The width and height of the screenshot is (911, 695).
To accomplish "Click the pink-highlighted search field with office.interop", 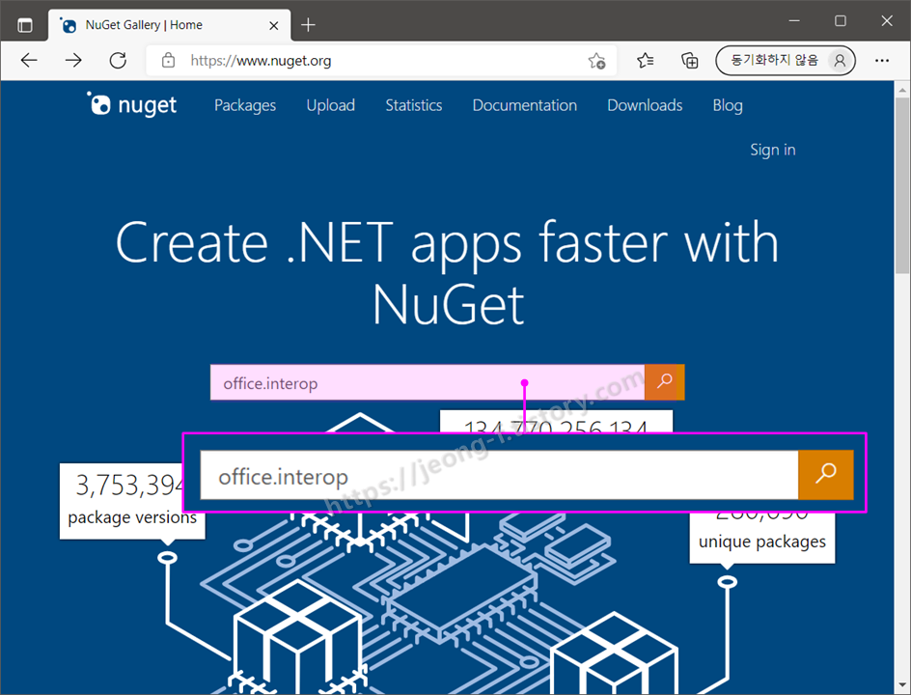I will [x=428, y=382].
